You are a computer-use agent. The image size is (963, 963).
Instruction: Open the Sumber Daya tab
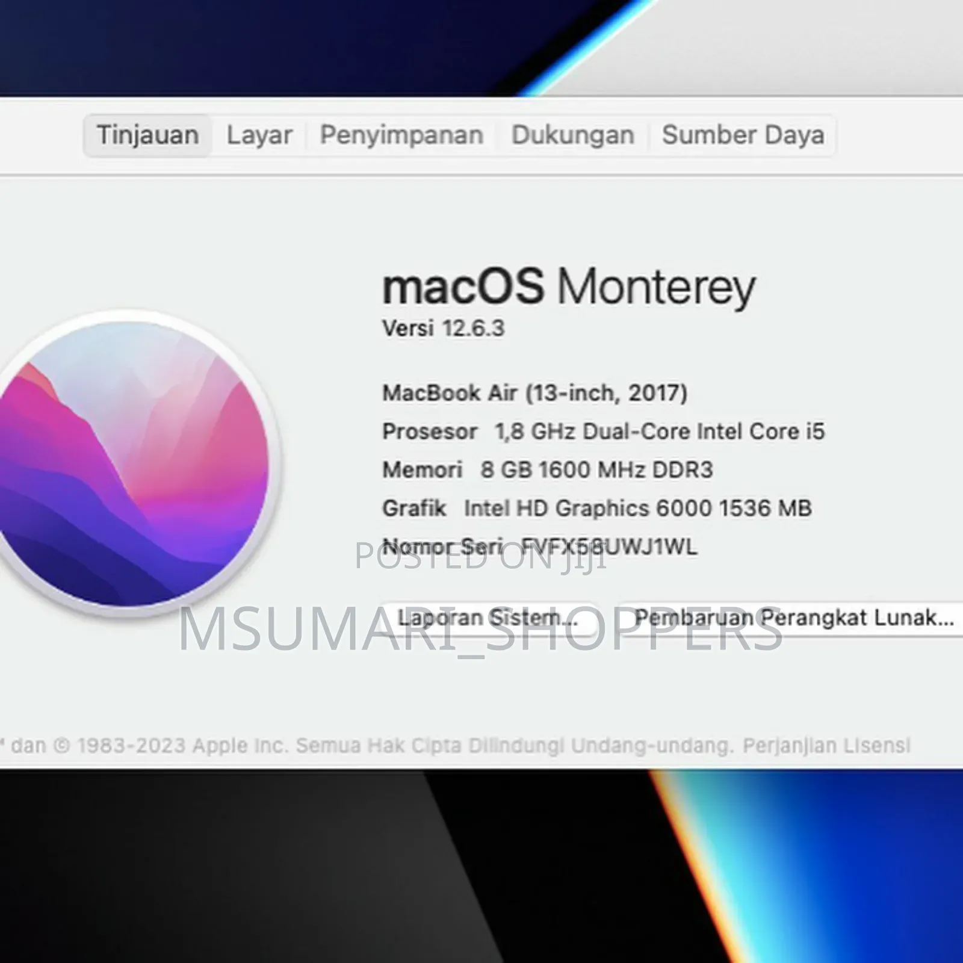(x=743, y=135)
